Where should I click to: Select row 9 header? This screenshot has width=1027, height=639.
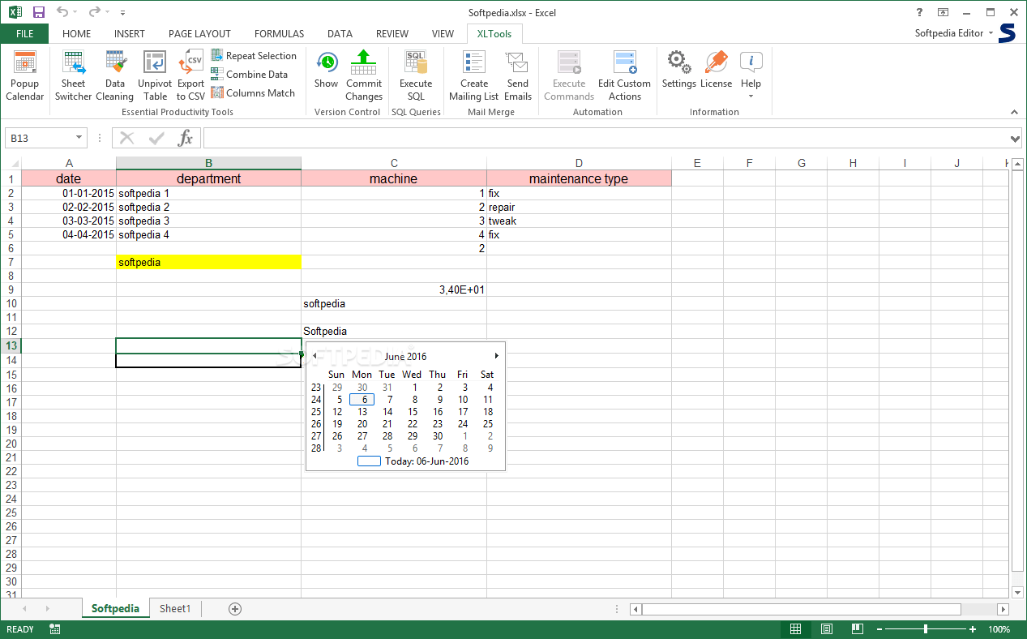[x=11, y=289]
